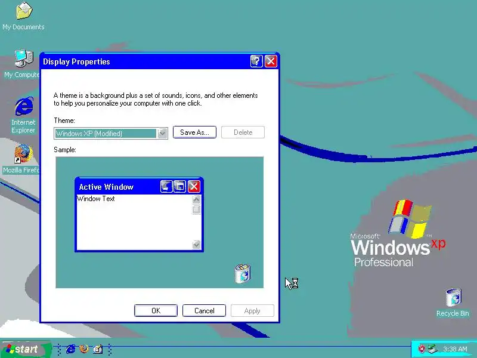Click the sample window's maximize button

point(180,186)
